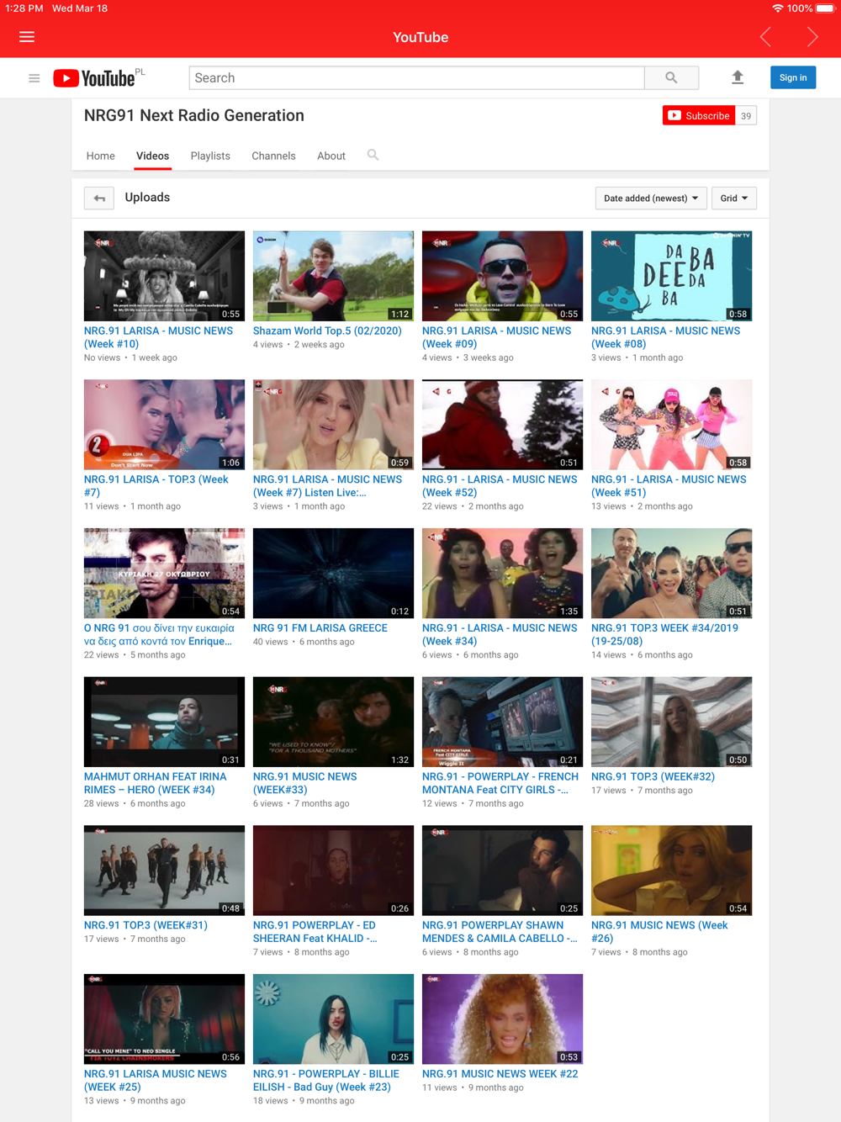Click the NRG91 Next Radio Generation channel title

tap(194, 115)
